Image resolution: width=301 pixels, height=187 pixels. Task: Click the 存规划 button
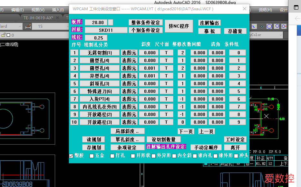[93, 147]
